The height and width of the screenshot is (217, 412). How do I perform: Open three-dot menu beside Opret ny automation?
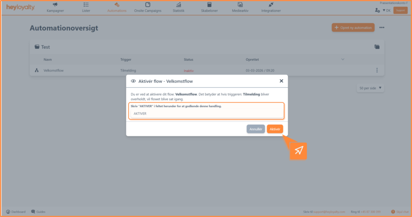point(382,27)
